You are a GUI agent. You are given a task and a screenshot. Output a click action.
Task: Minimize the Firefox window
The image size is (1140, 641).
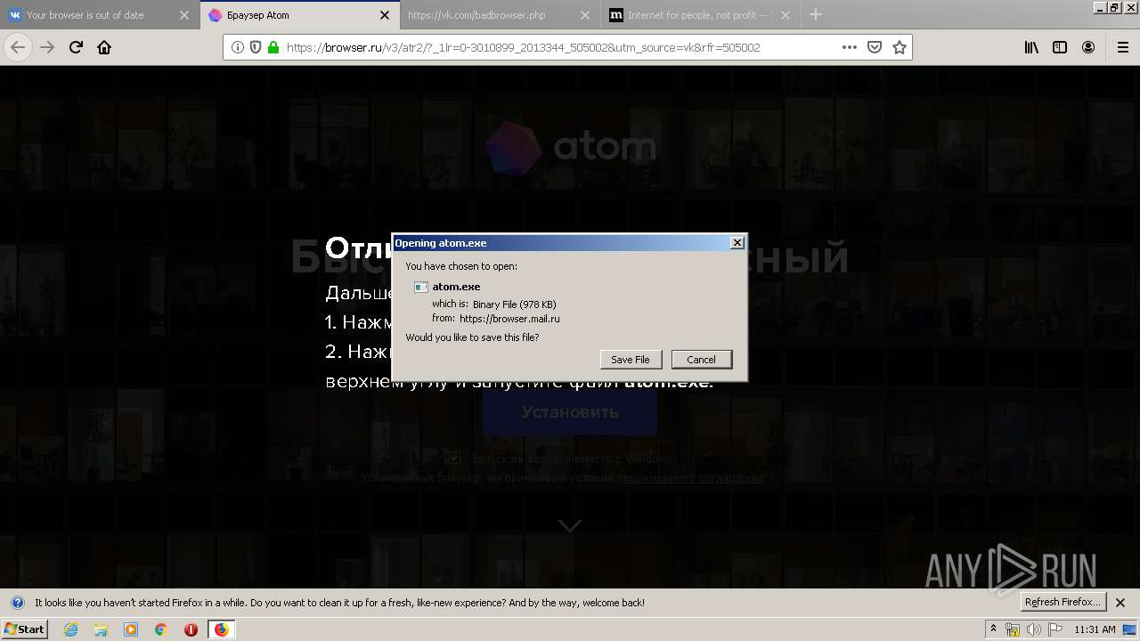point(1098,7)
